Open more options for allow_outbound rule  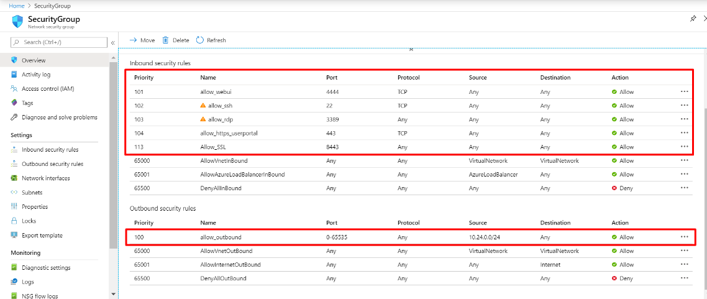(684, 237)
